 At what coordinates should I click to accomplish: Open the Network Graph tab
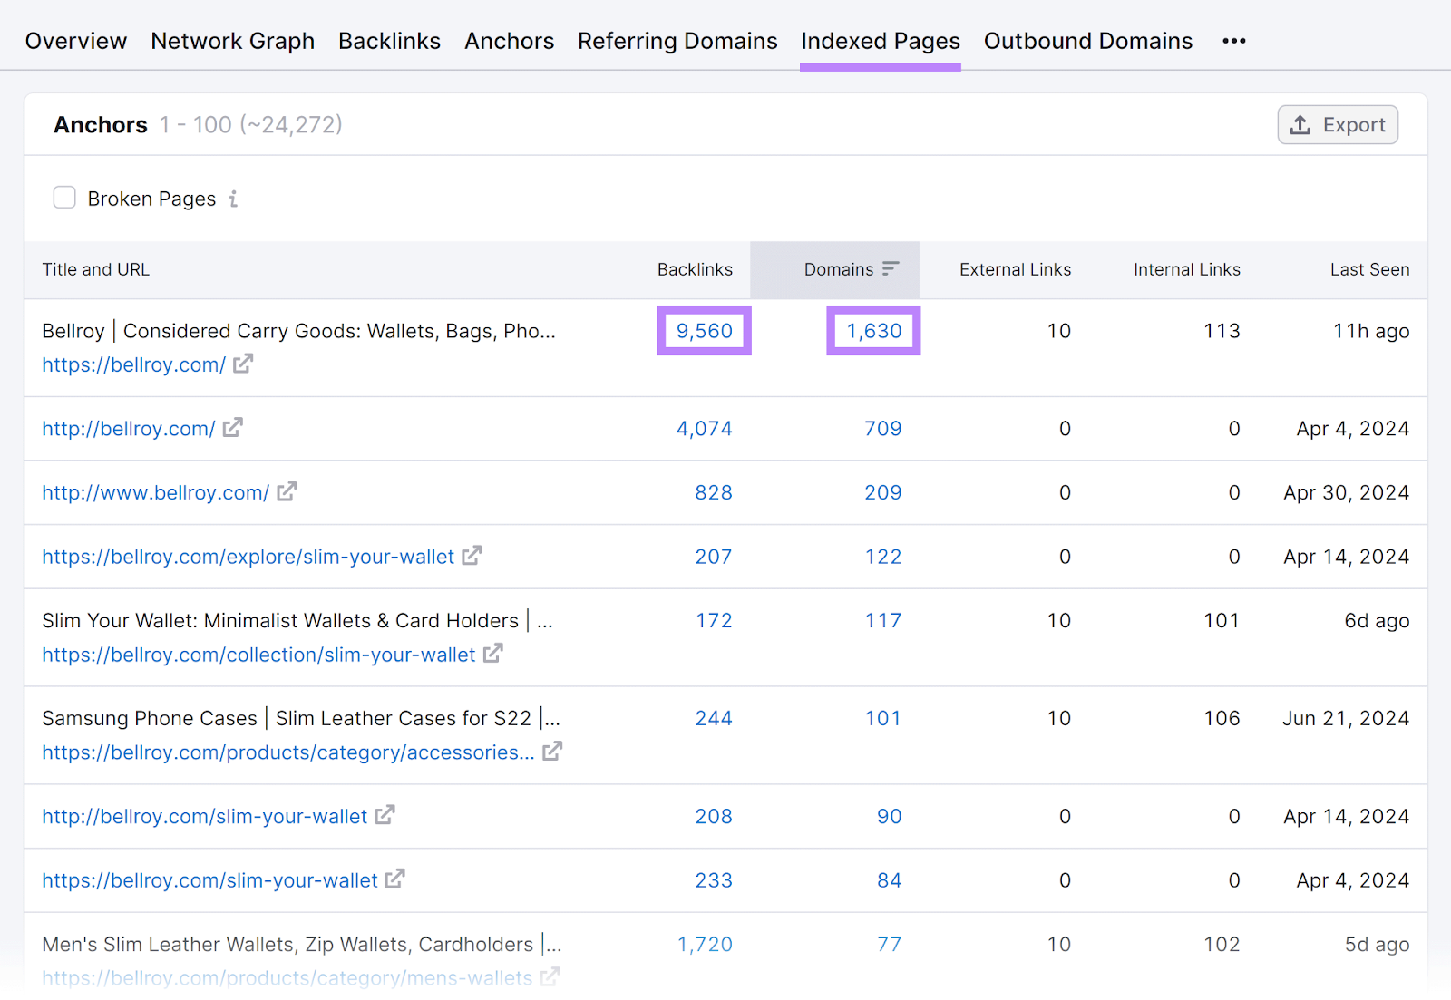tap(233, 41)
